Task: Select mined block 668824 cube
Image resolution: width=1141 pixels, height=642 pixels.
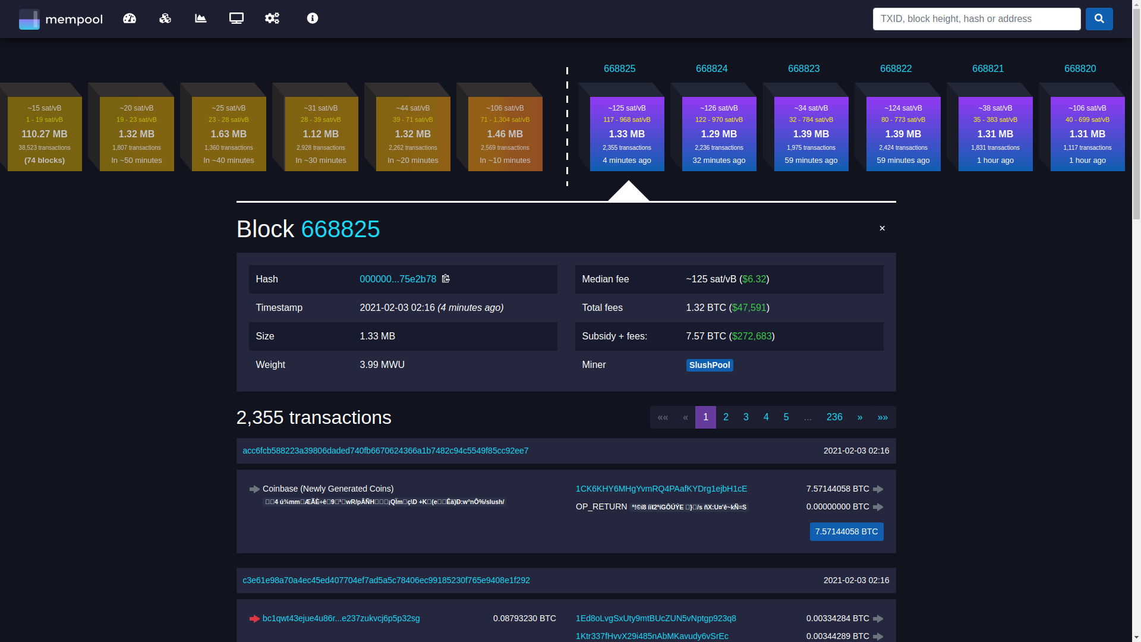Action: pyautogui.click(x=718, y=134)
